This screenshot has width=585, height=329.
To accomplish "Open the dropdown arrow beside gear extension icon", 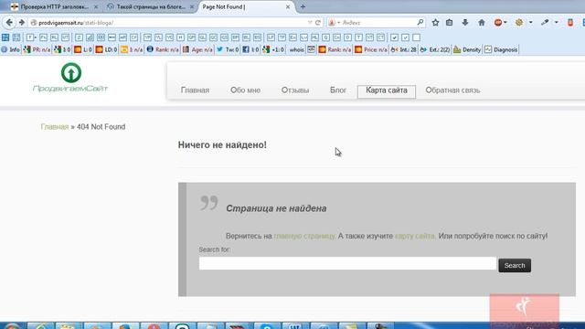I will pyautogui.click(x=530, y=23).
